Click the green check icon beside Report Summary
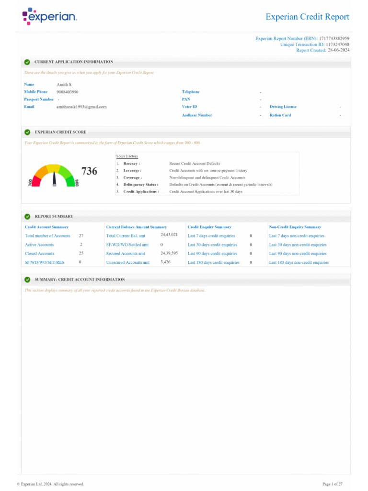The height and width of the screenshot is (491, 368). click(x=27, y=216)
